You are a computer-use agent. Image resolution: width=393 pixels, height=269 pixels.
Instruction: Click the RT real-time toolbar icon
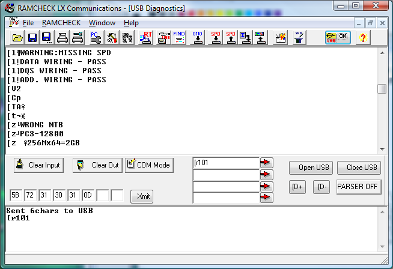pos(146,38)
